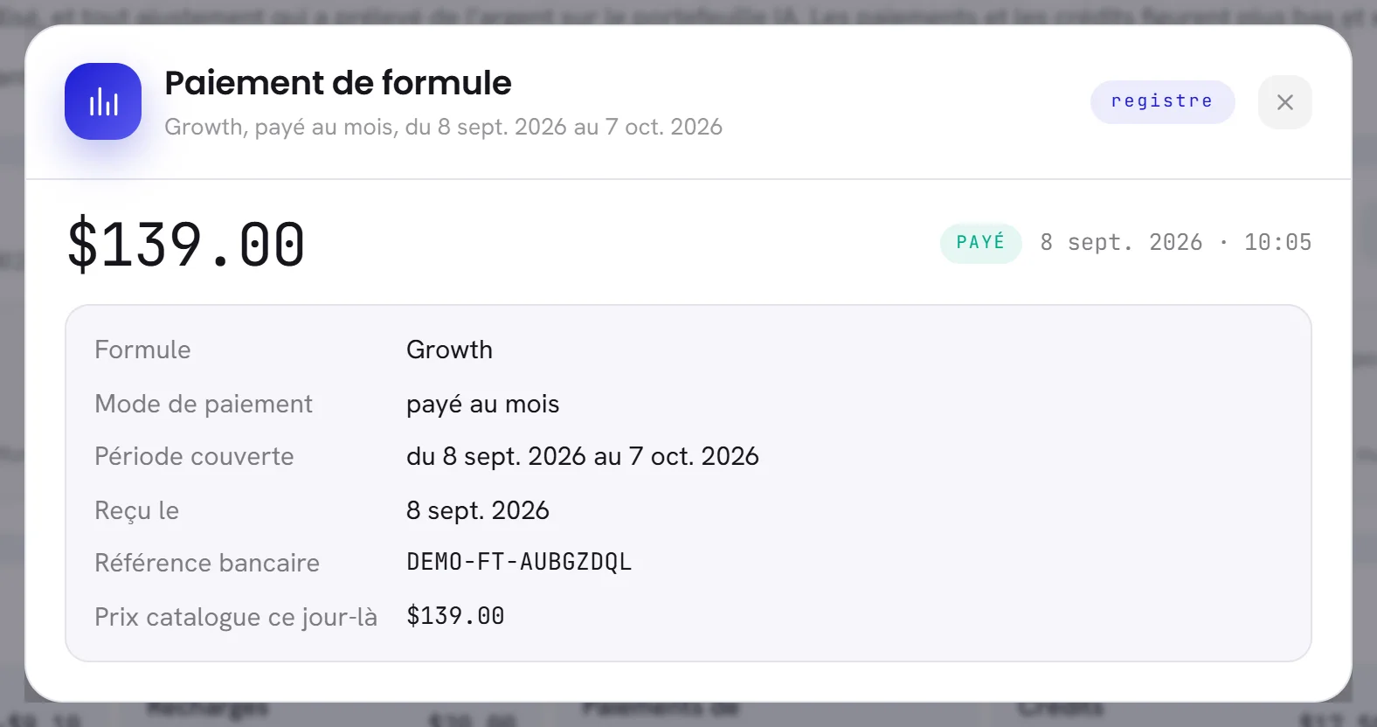
Task: Click the Période couverte label
Action: tap(194, 456)
